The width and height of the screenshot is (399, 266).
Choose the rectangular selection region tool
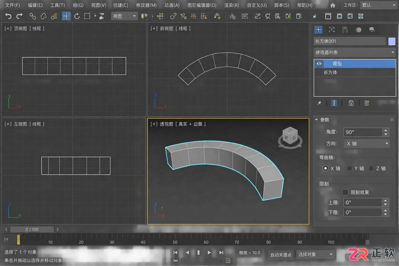(87, 16)
